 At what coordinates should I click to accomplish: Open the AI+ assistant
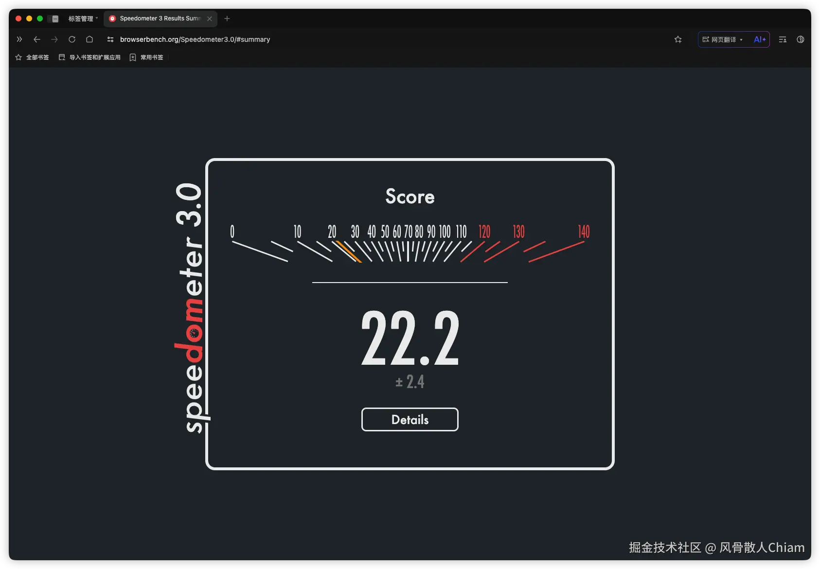760,39
